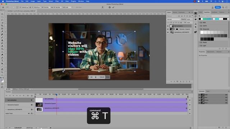
Task: Open the Generative Expand track video menu
Action: [32, 105]
